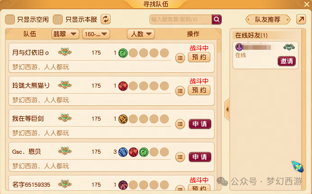Click 申请 for 我在等巨剑 team
Screen dimensions: 312x194
click(x=200, y=124)
